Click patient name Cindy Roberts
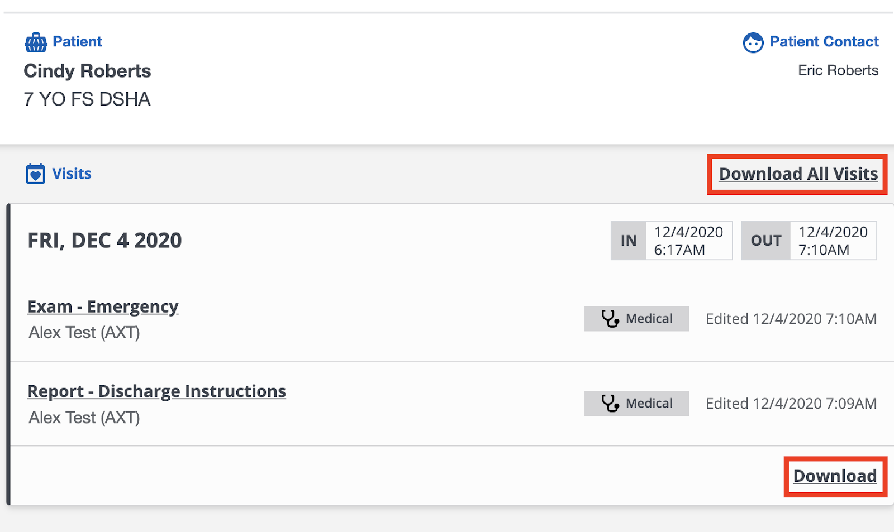 87,71
